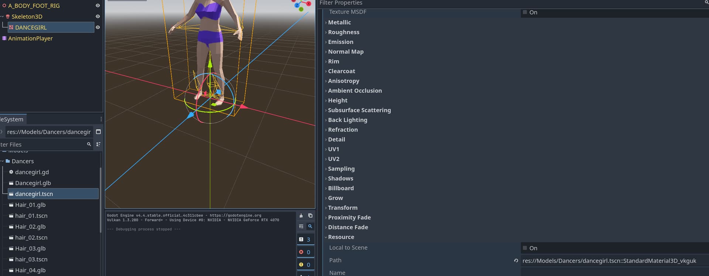
Task: Select the A_BODY_FOOT_RIG node
Action: point(34,6)
